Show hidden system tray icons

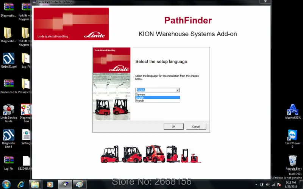coord(256,185)
